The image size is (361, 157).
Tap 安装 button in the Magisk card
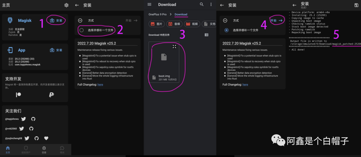tap(56, 20)
